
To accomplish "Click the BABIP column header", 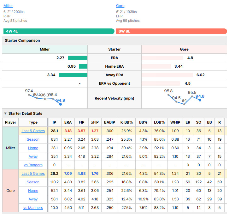I will click(109, 122).
